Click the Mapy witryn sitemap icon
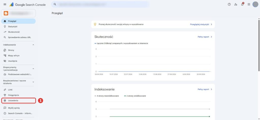This screenshot has width=260, height=120. pos(5,56)
